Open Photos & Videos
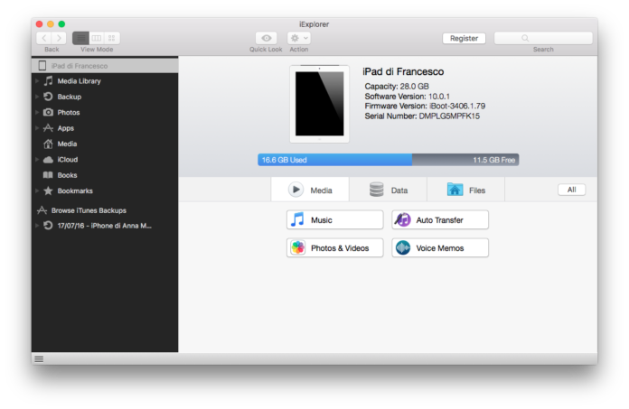The width and height of the screenshot is (629, 409). click(x=335, y=247)
